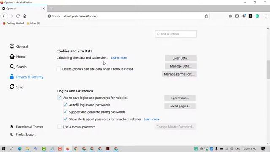Open the Firefox home page icon
This screenshot has height=152, width=270.
click(x=25, y=16)
